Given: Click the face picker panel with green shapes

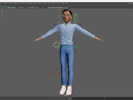Looking at the screenshot, I should point(76,18).
